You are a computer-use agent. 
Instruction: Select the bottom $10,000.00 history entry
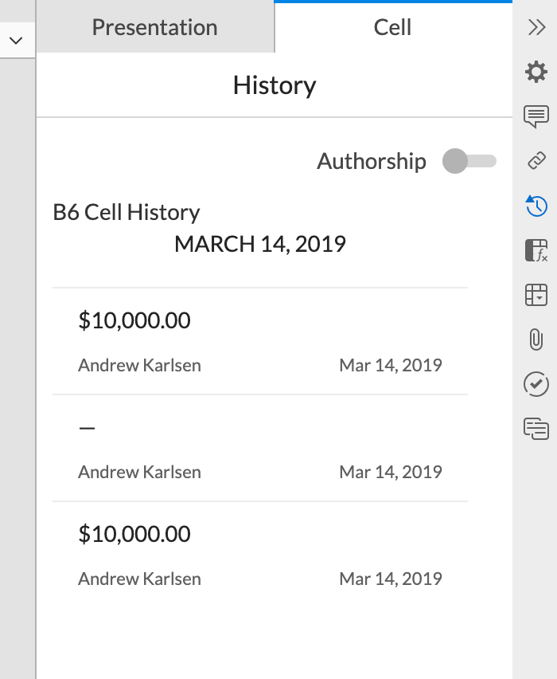point(259,554)
